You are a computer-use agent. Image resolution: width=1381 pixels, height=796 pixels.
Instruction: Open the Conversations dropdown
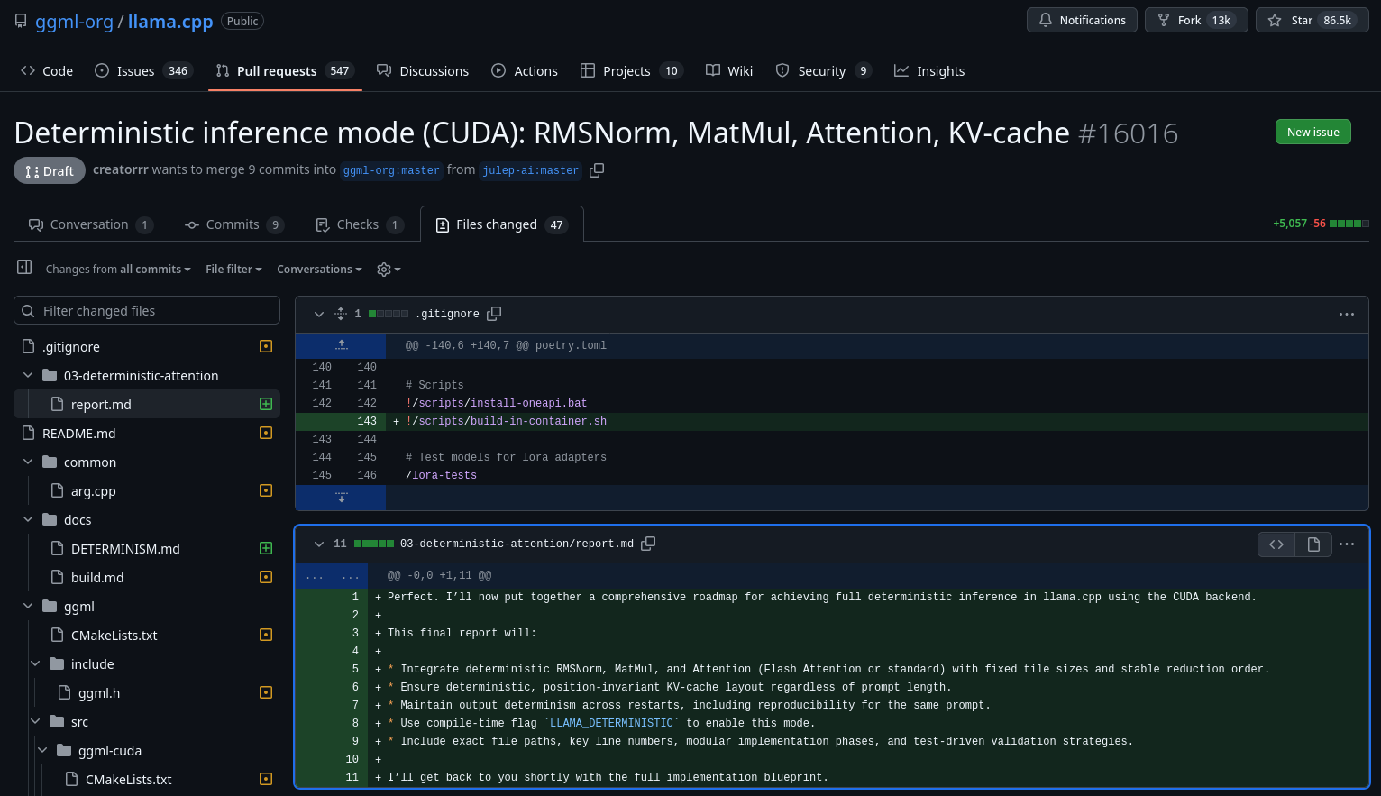(x=319, y=270)
